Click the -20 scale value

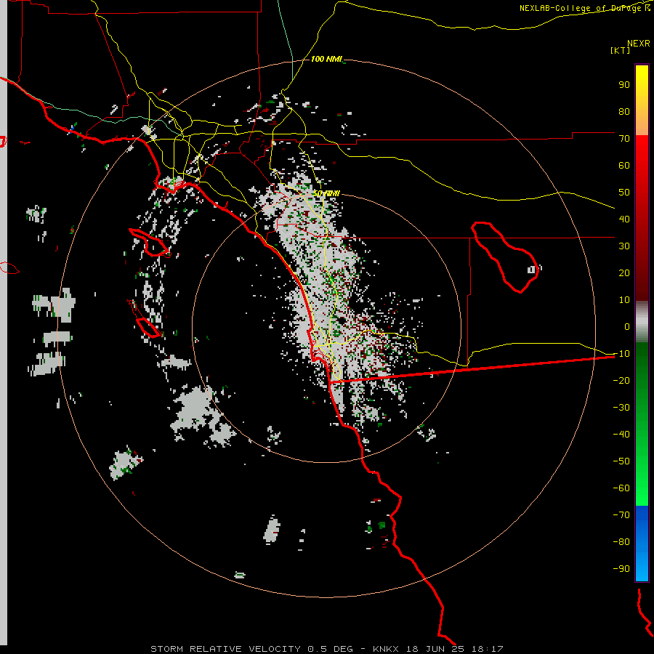(621, 381)
